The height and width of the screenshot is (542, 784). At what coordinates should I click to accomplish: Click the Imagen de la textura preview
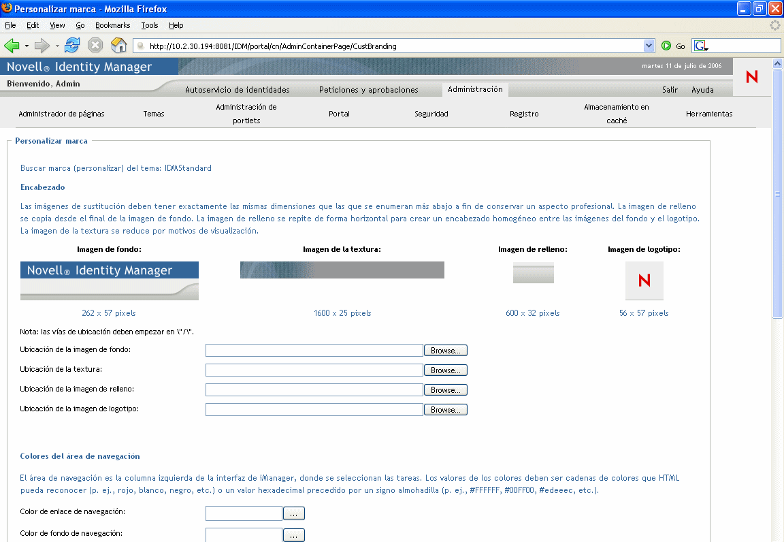pyautogui.click(x=342, y=270)
